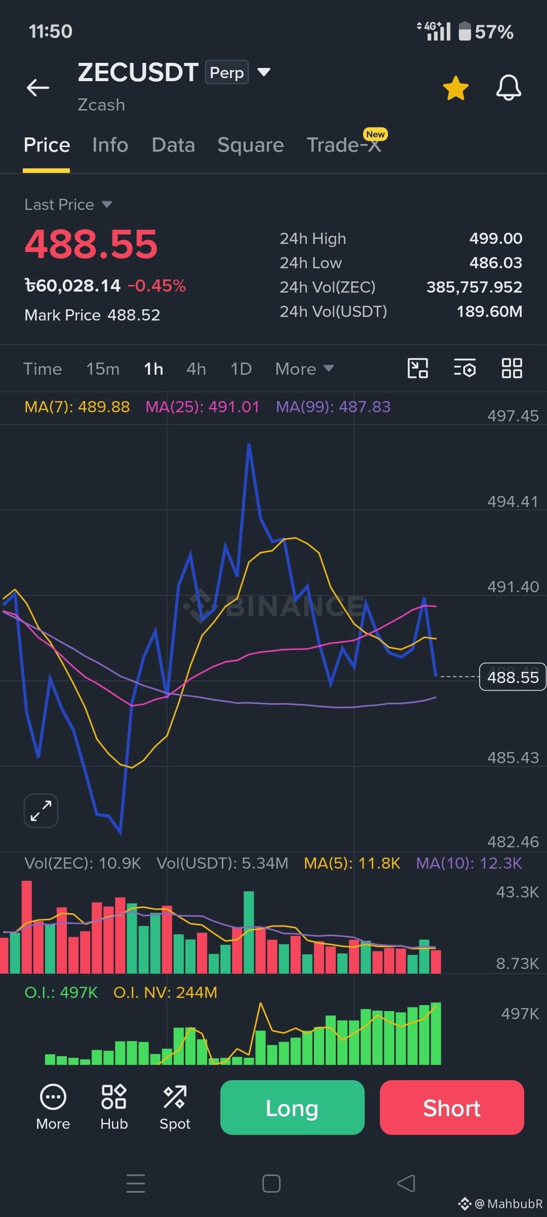Open the chart drawing tools icon

418,368
